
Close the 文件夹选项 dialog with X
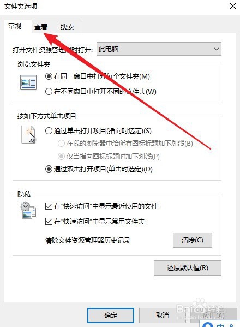233,6
